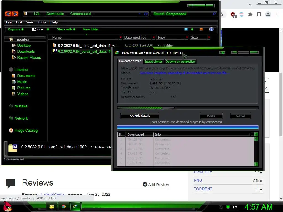Viewport: 283px width, 212px height.
Task: Select the 'mistake' computer node
Action: click(x=21, y=106)
